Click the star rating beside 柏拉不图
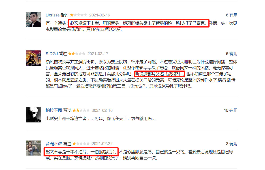This screenshot has height=170, width=265. pyautogui.click(x=81, y=110)
